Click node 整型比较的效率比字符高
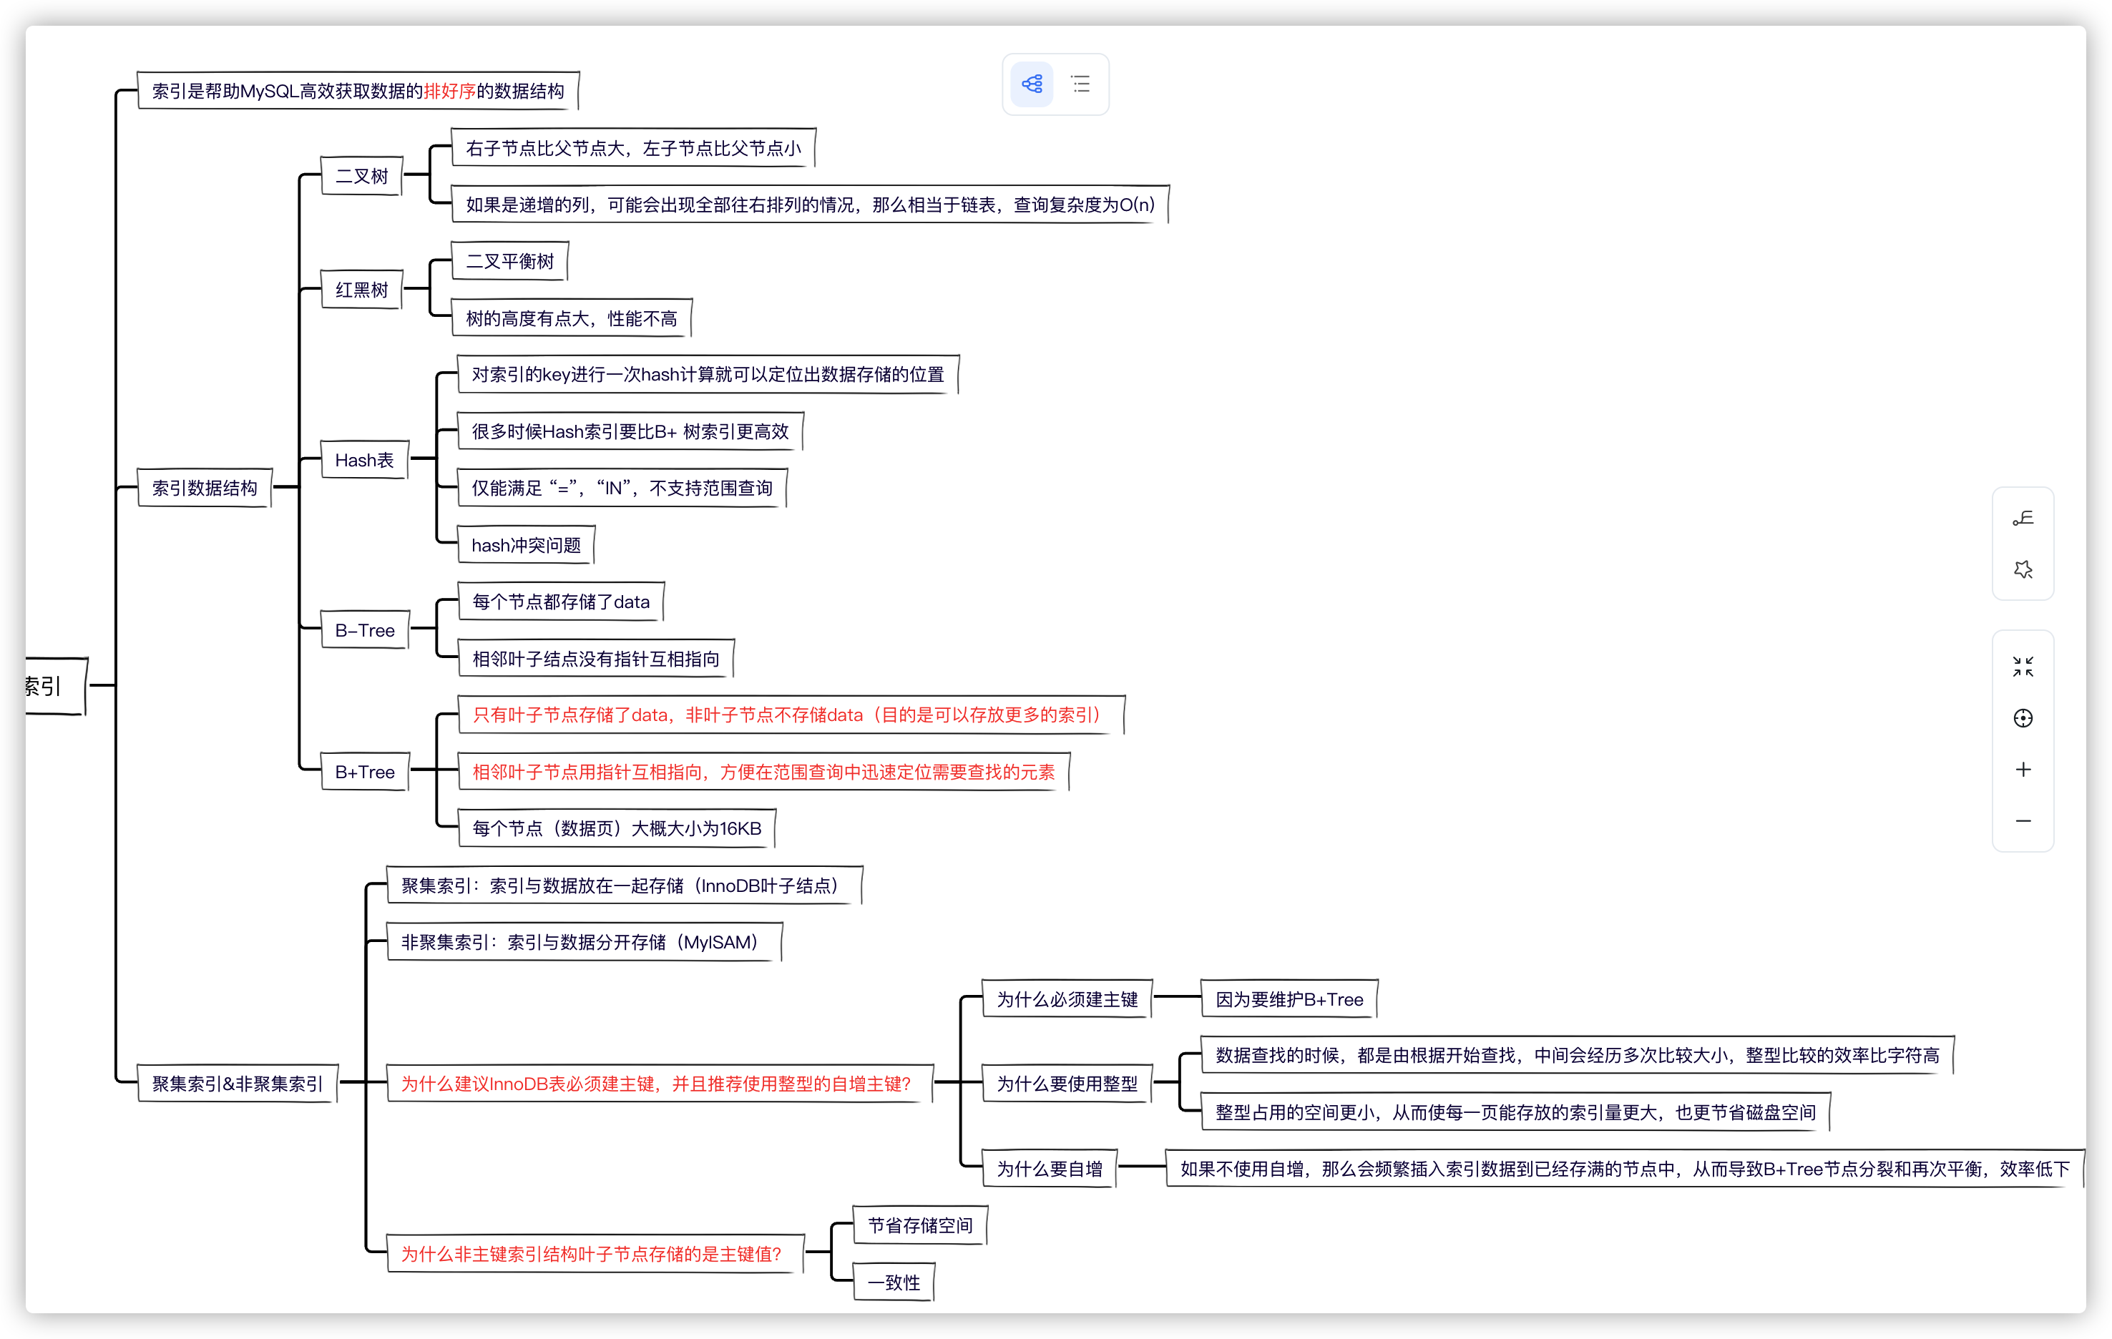Viewport: 2112px width, 1339px height. click(x=1577, y=1055)
